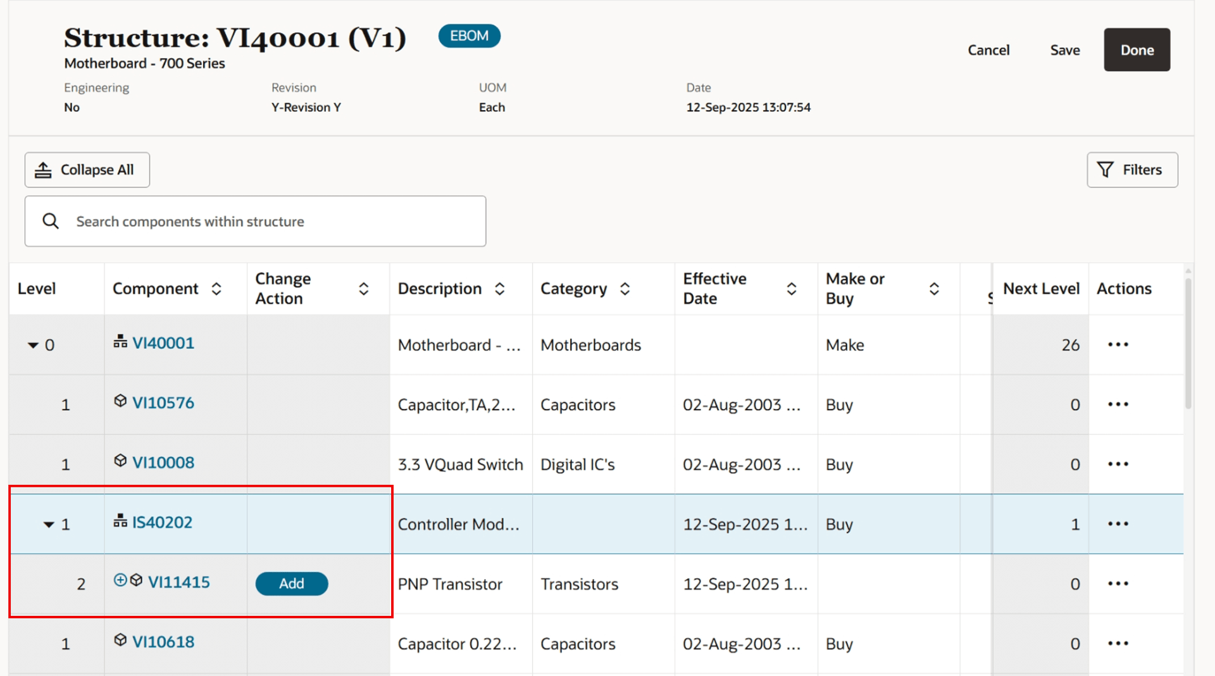The height and width of the screenshot is (676, 1215).
Task: Open the IS40202 component link
Action: (x=162, y=522)
